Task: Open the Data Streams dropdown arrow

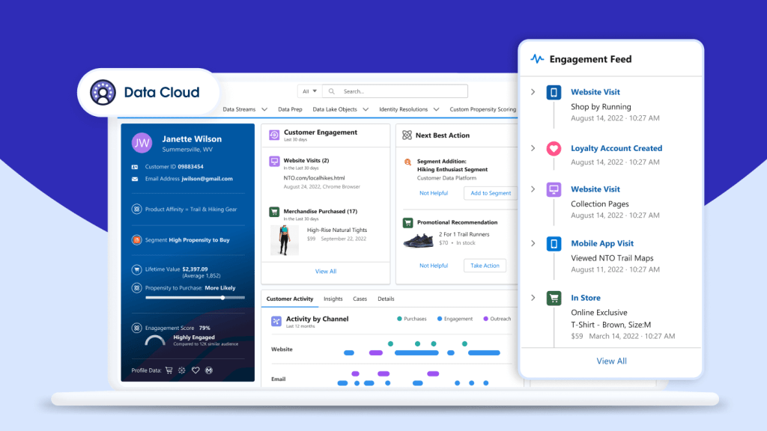Action: pos(264,109)
